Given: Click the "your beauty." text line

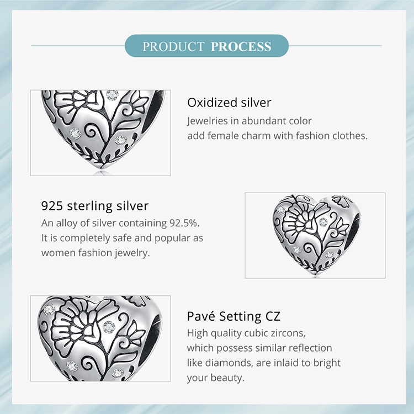Looking at the screenshot, I should (215, 378).
